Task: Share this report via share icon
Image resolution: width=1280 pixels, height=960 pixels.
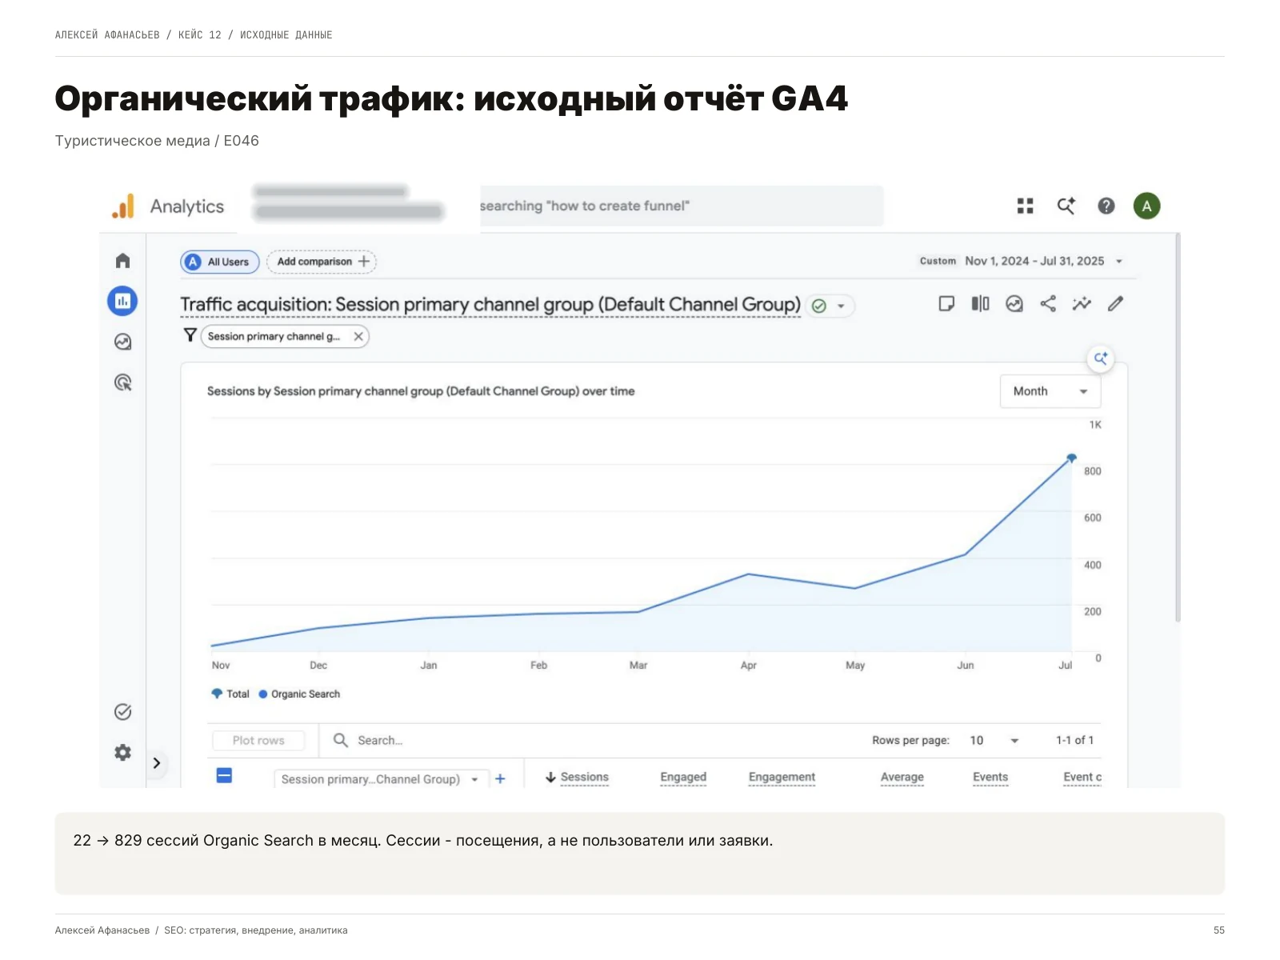Action: pos(1048,304)
